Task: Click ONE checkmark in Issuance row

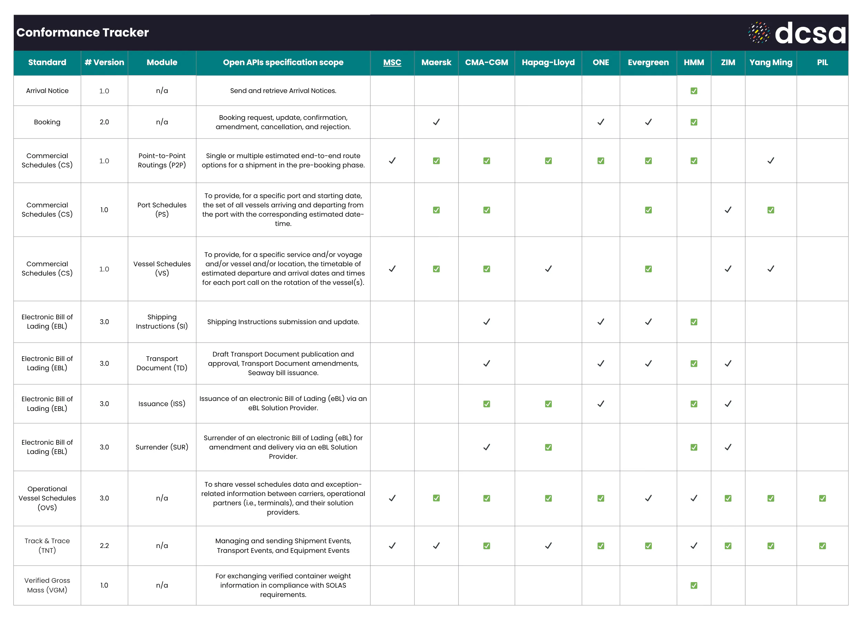Action: (601, 404)
